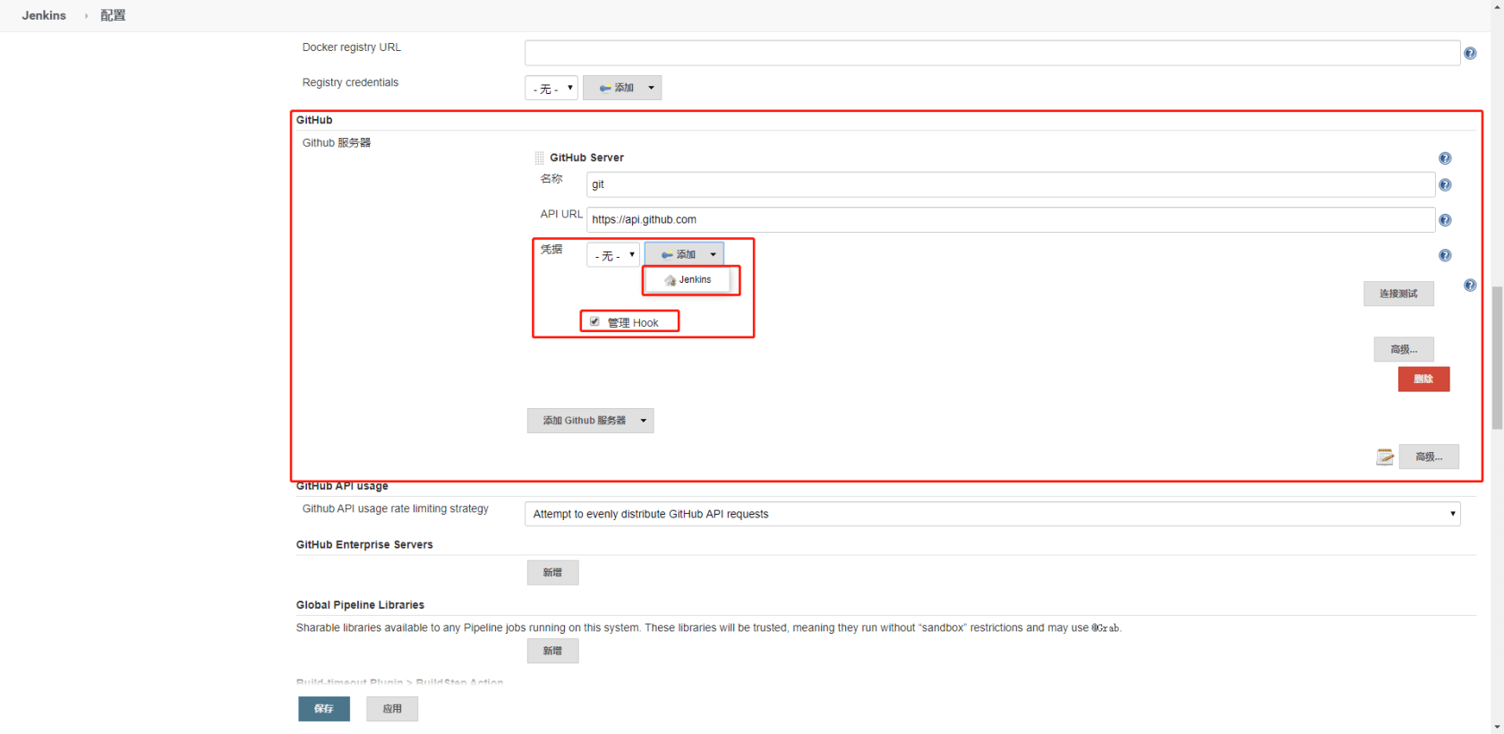
Task: Focus the Docker registry URL input
Action: pyautogui.click(x=992, y=53)
